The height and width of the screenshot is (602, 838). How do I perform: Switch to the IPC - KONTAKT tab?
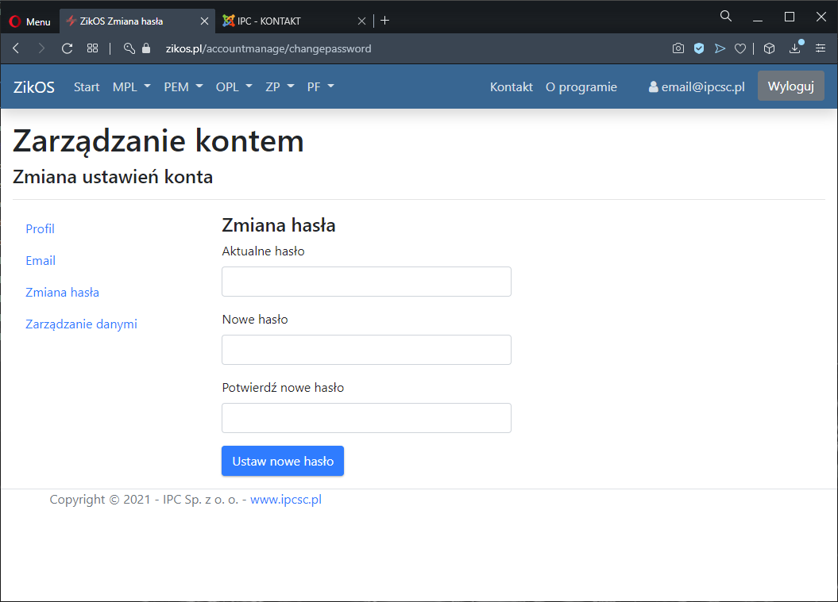click(286, 21)
